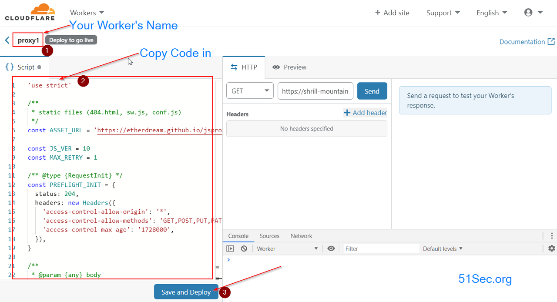This screenshot has width=557, height=302.
Task: Click the Deploy to go live badge
Action: (x=71, y=40)
